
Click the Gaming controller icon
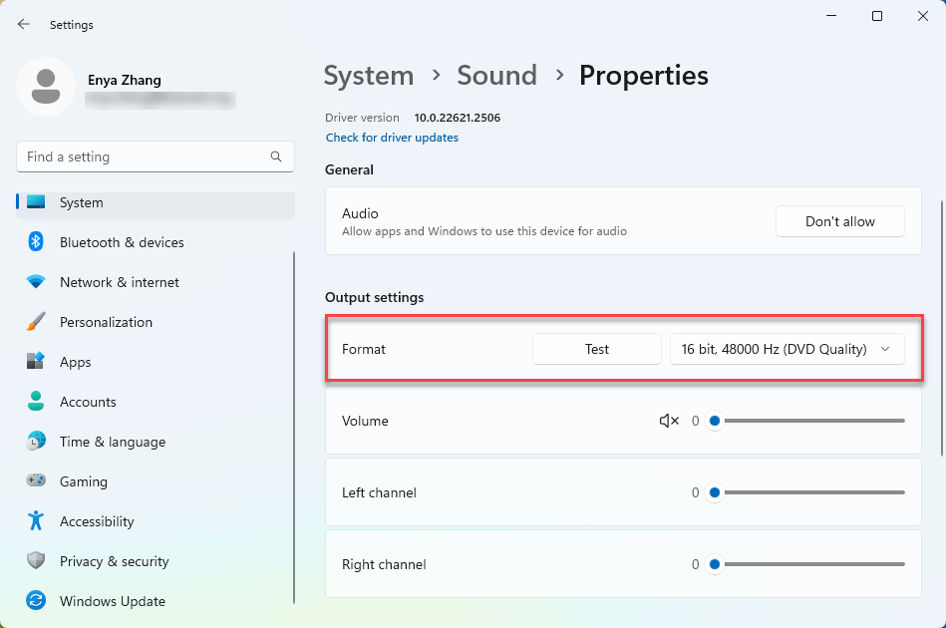(x=36, y=481)
